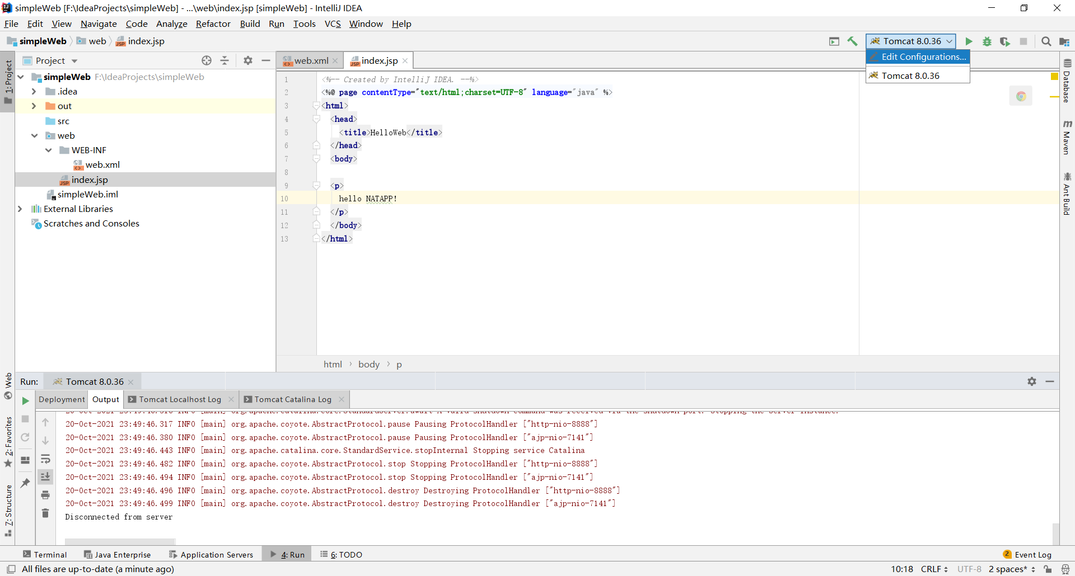Collapse the web folder
This screenshot has width=1075, height=576.
click(x=34, y=135)
